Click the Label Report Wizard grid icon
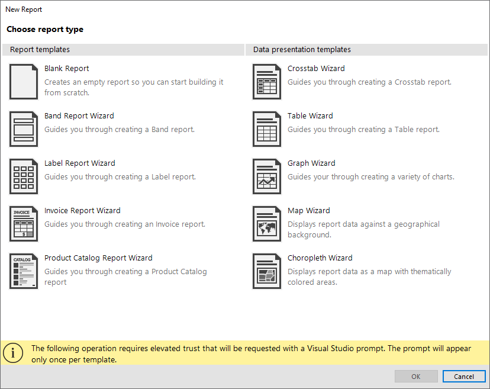The width and height of the screenshot is (490, 389). point(24,176)
